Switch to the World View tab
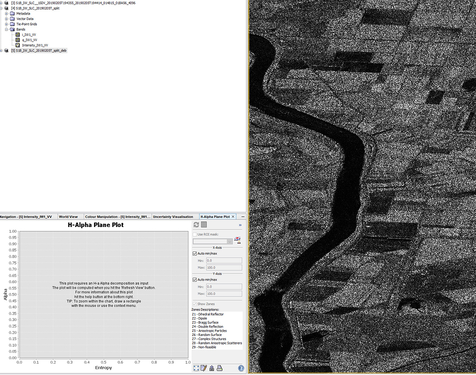Image resolution: width=476 pixels, height=375 pixels. coord(68,217)
